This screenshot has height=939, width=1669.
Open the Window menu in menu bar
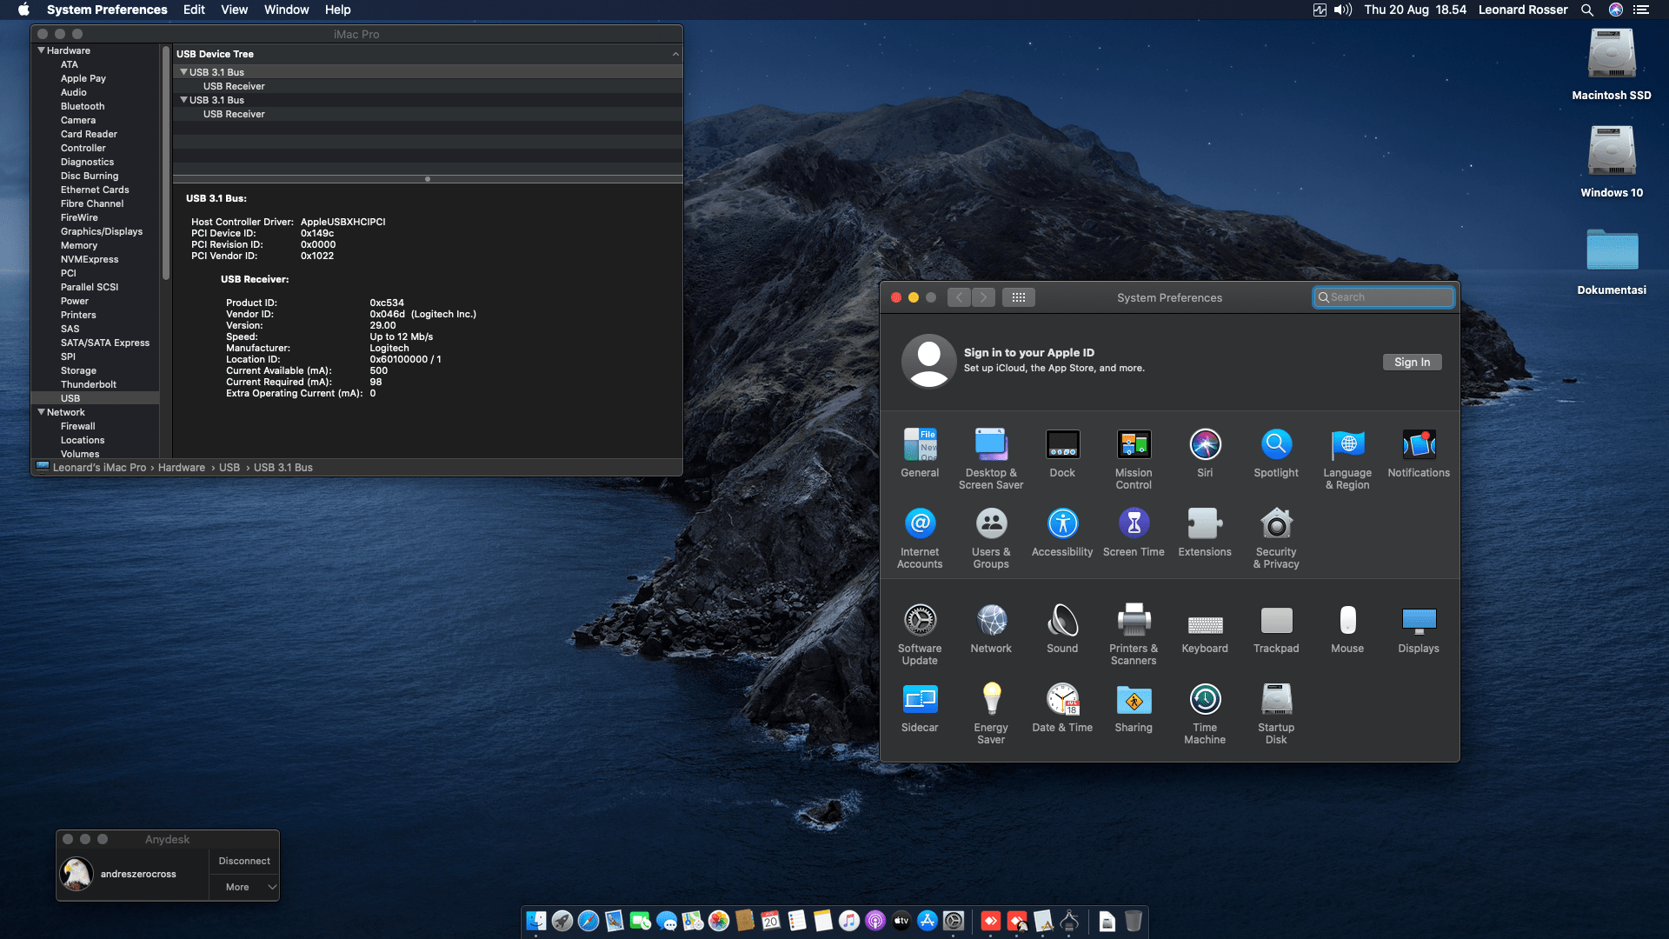[x=286, y=10]
